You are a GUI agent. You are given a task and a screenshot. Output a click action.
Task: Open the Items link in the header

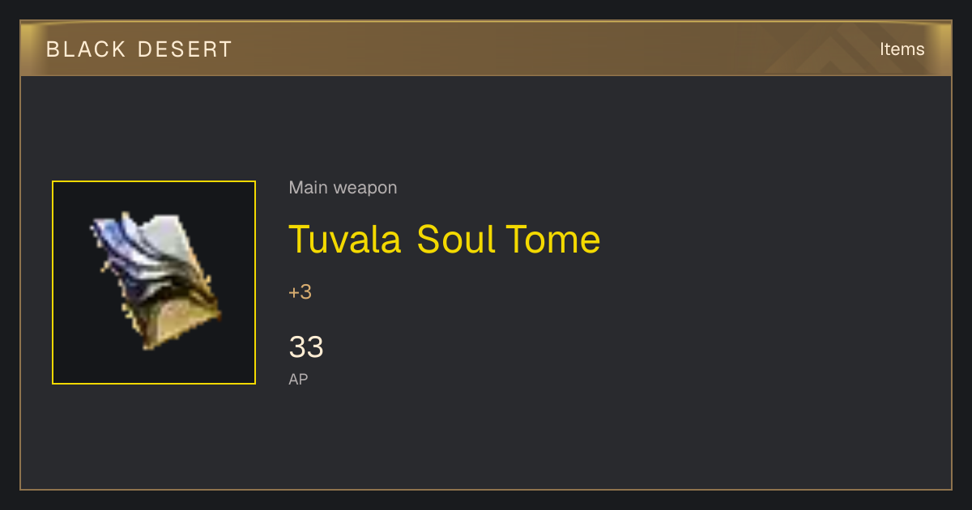(x=902, y=49)
